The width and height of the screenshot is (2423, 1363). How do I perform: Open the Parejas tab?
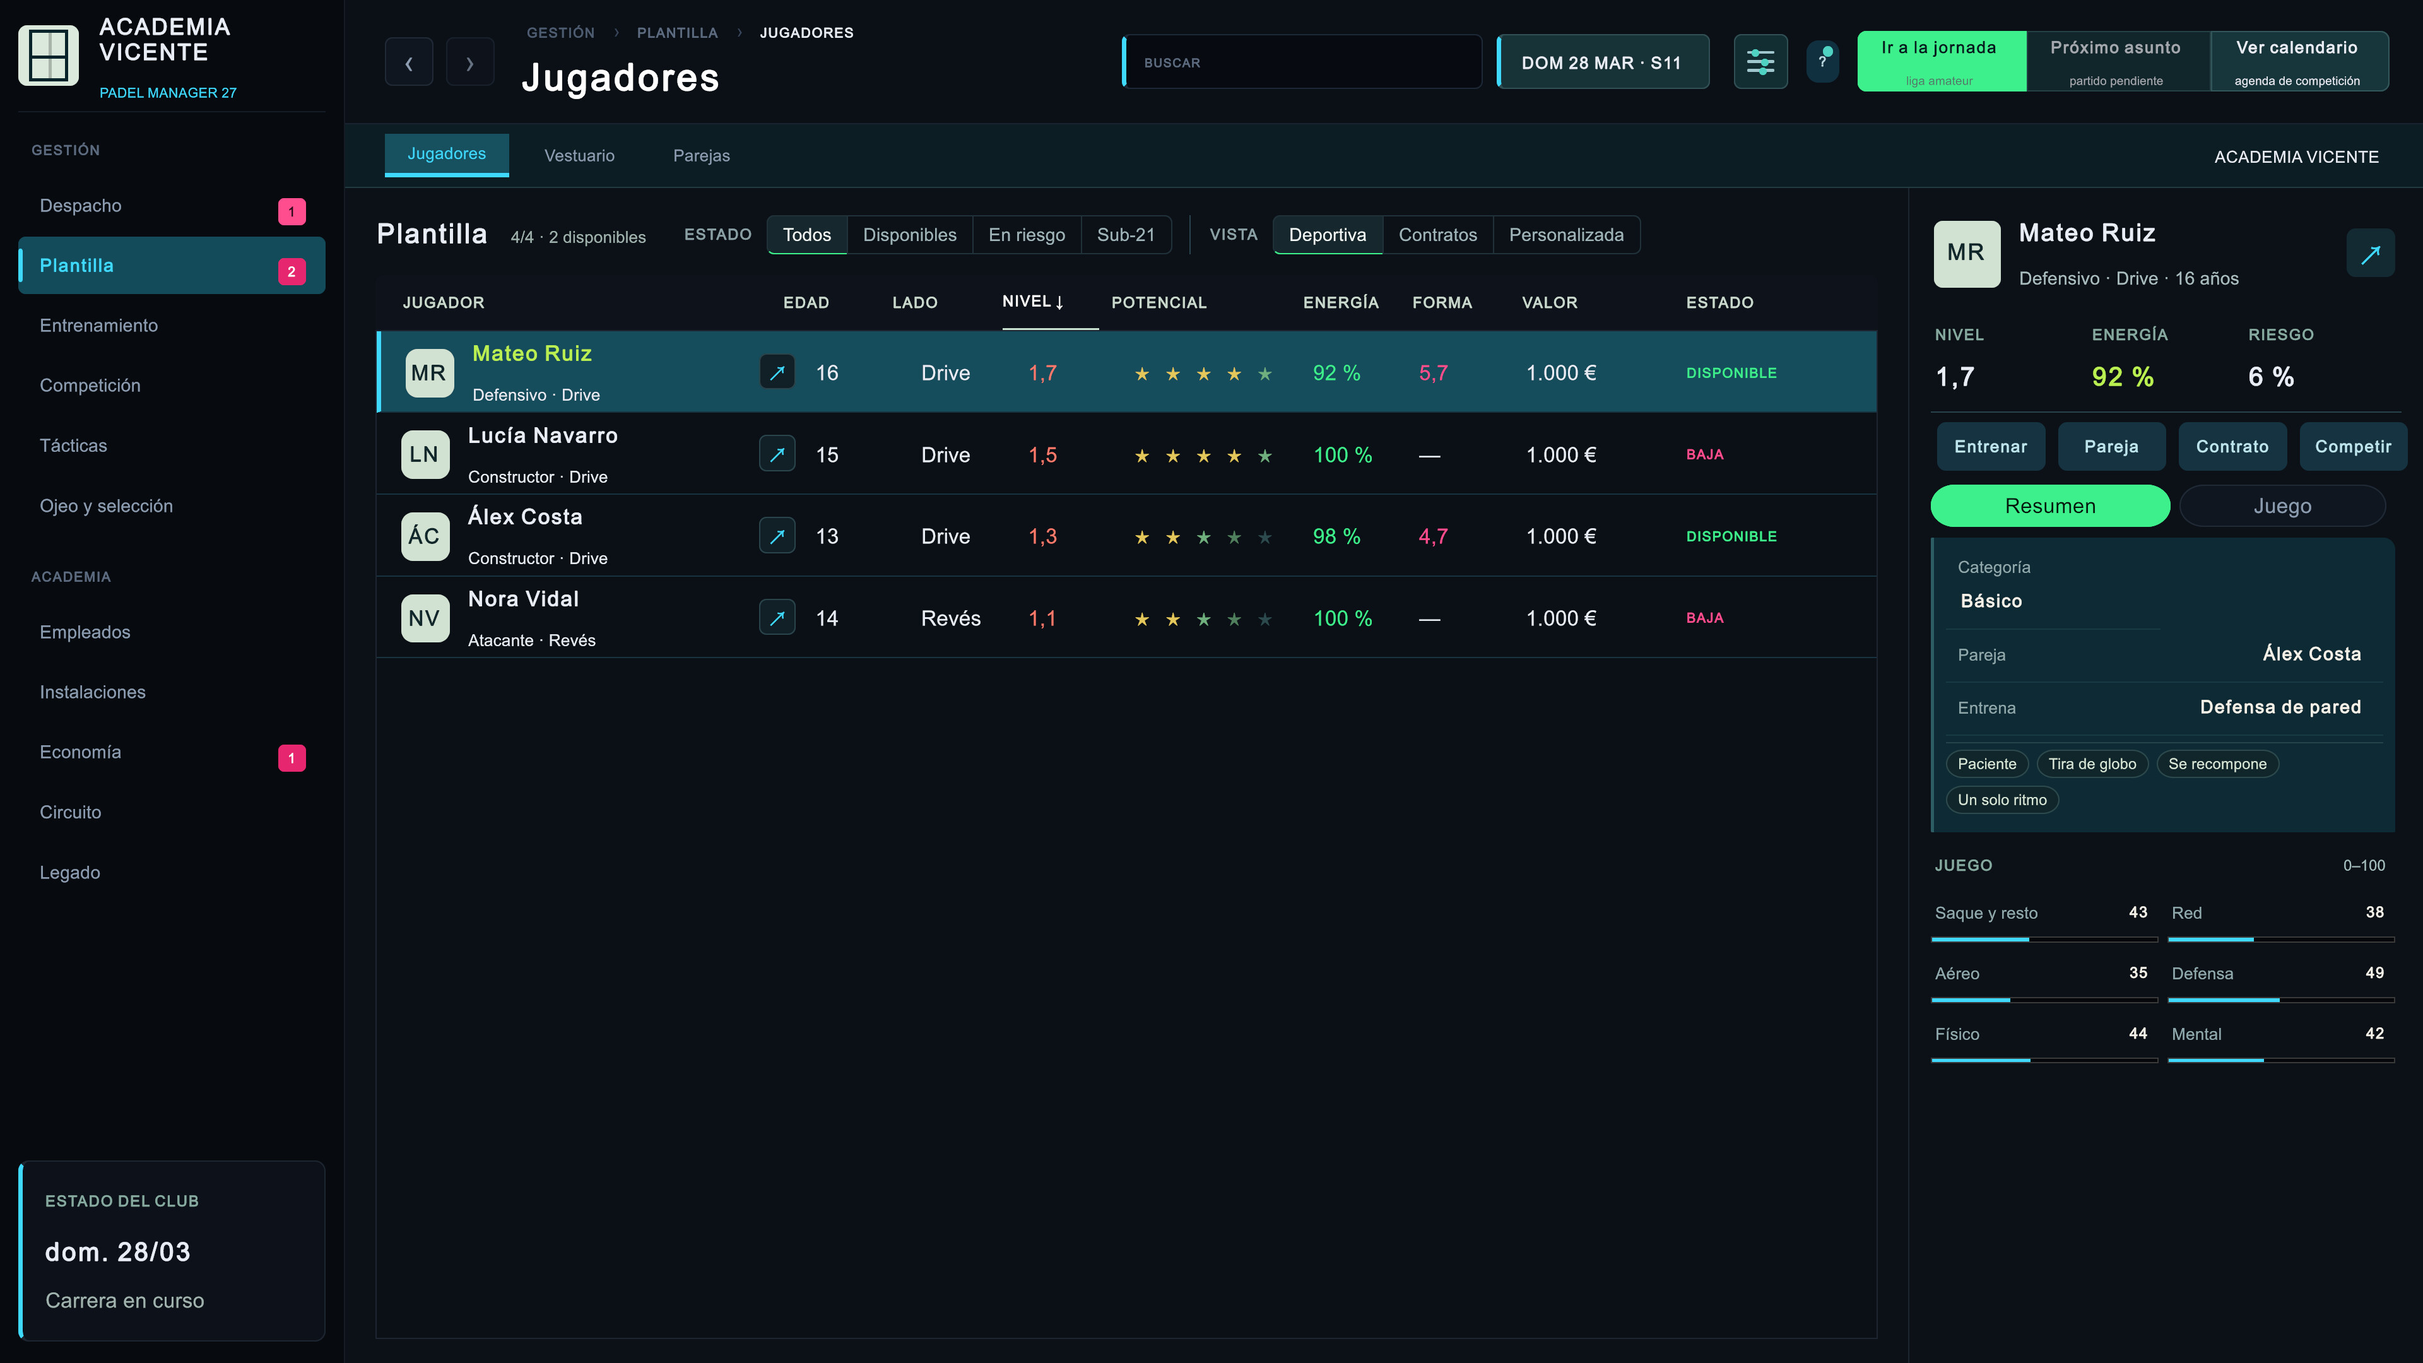tap(702, 155)
